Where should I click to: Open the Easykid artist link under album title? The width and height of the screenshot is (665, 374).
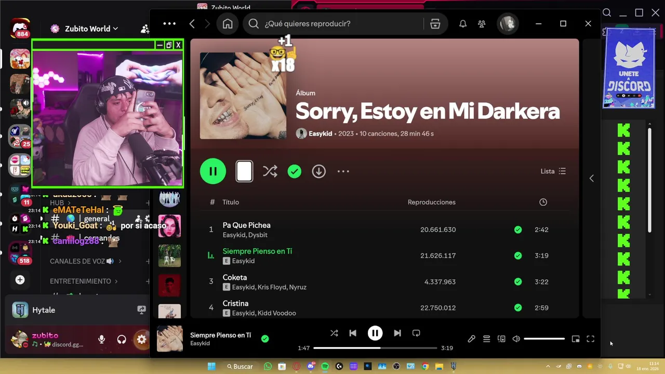coord(320,133)
